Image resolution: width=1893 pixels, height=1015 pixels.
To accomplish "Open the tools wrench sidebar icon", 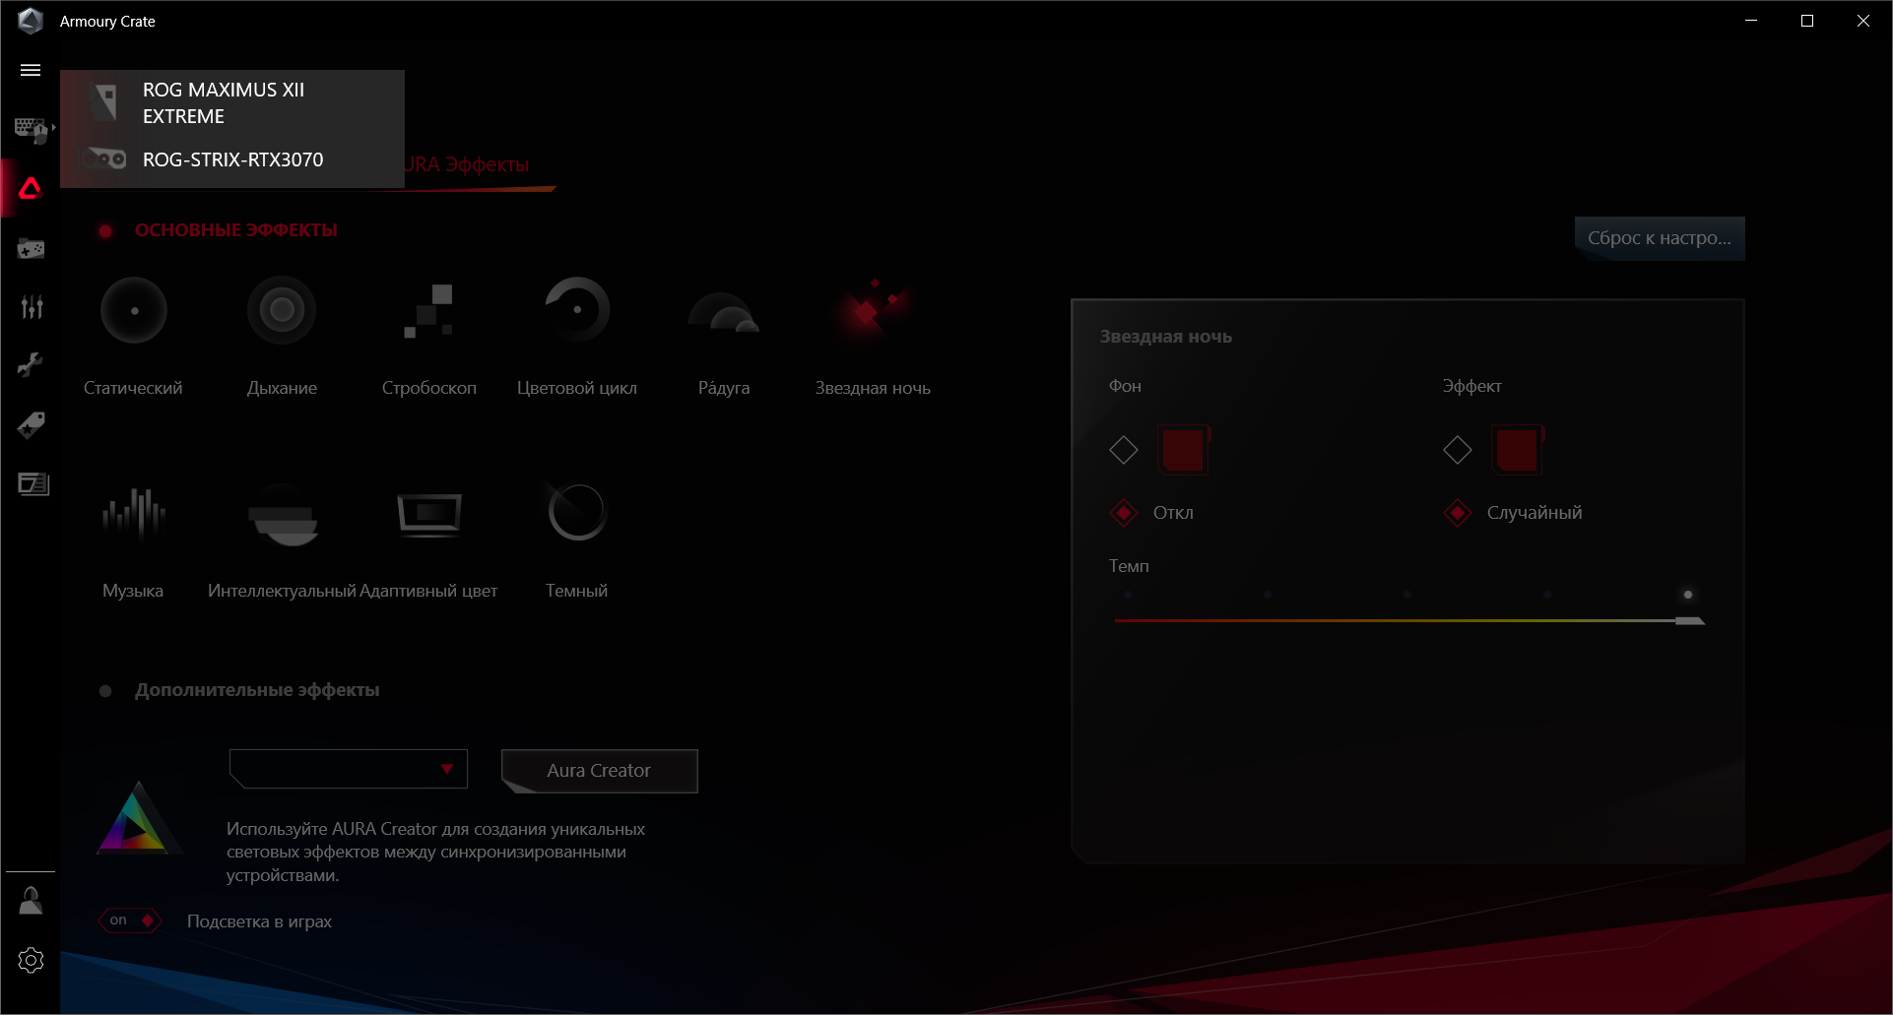I will point(31,365).
